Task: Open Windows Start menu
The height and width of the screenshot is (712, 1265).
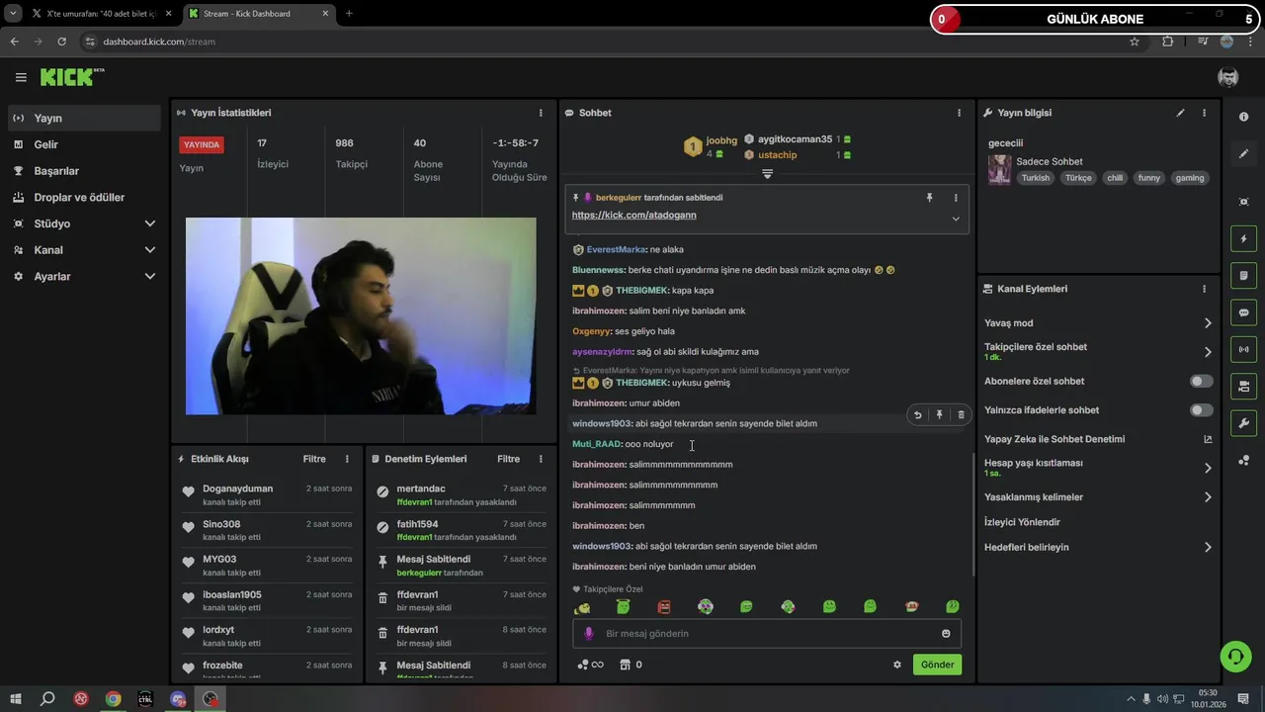Action: [16, 699]
